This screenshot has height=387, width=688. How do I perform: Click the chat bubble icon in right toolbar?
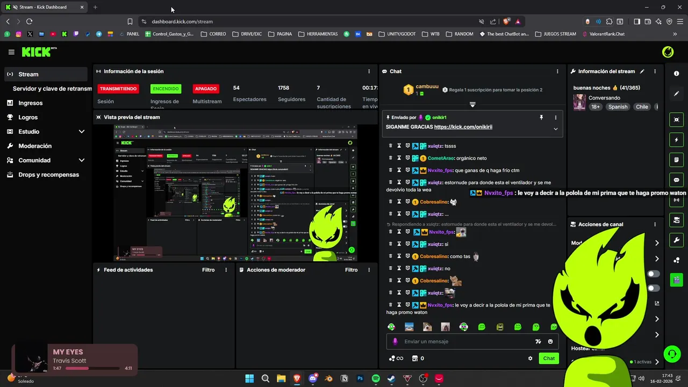tap(677, 180)
